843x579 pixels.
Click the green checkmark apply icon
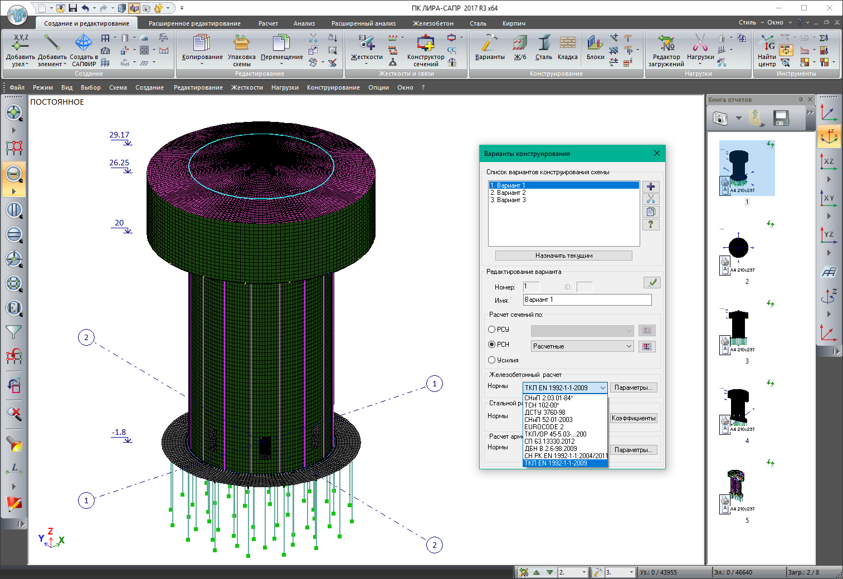pyautogui.click(x=651, y=283)
